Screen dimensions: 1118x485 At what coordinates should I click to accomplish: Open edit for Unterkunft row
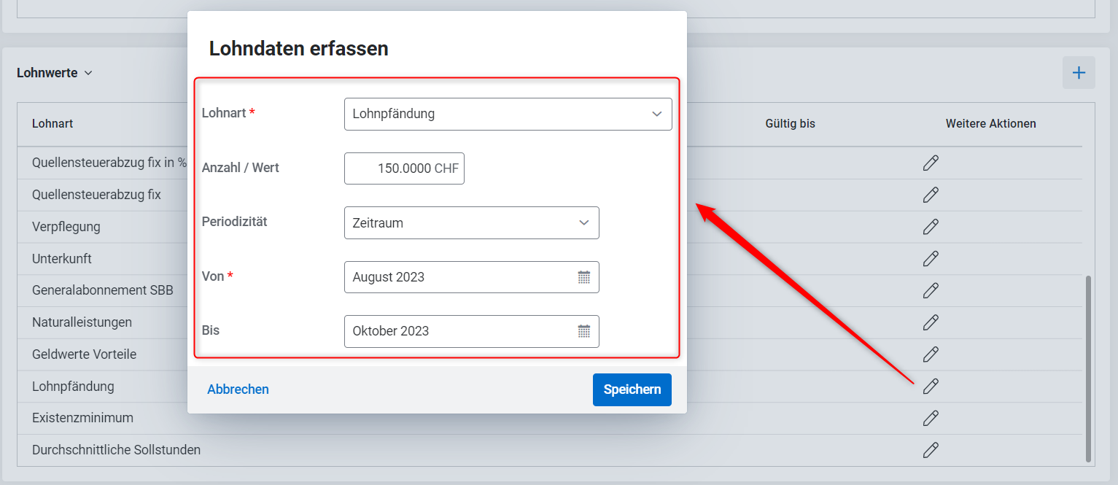[930, 258]
